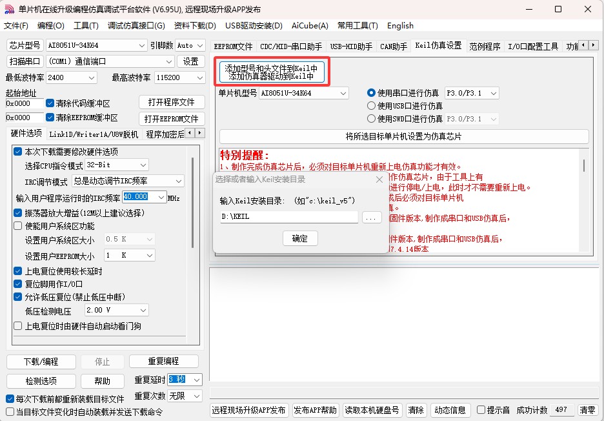
Task: Minimize the main window
Action: pyautogui.click(x=528, y=9)
